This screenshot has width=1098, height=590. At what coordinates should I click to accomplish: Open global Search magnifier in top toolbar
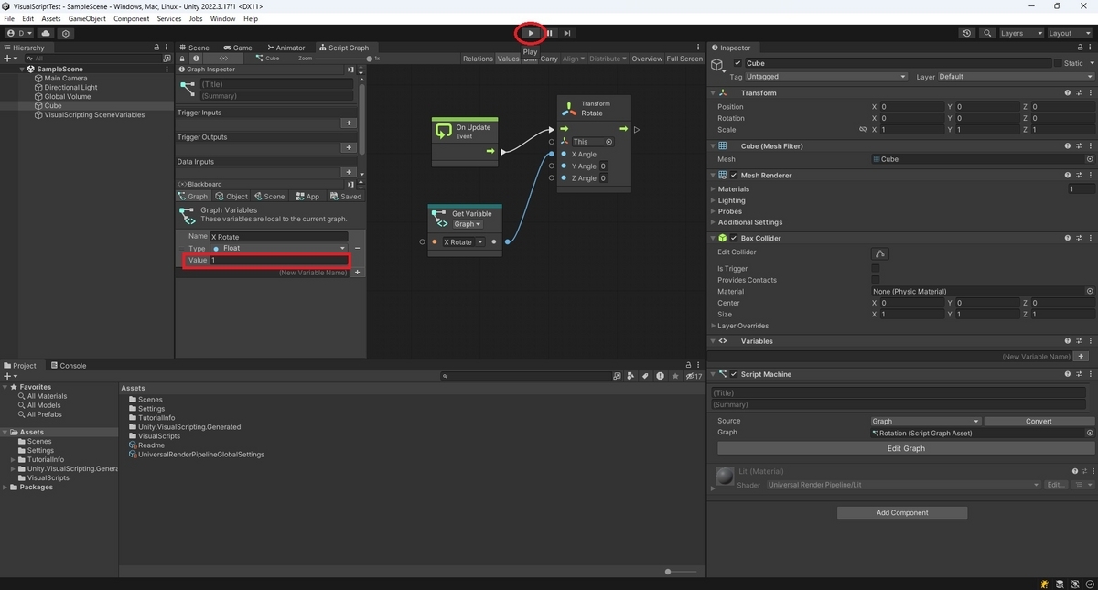(x=988, y=34)
